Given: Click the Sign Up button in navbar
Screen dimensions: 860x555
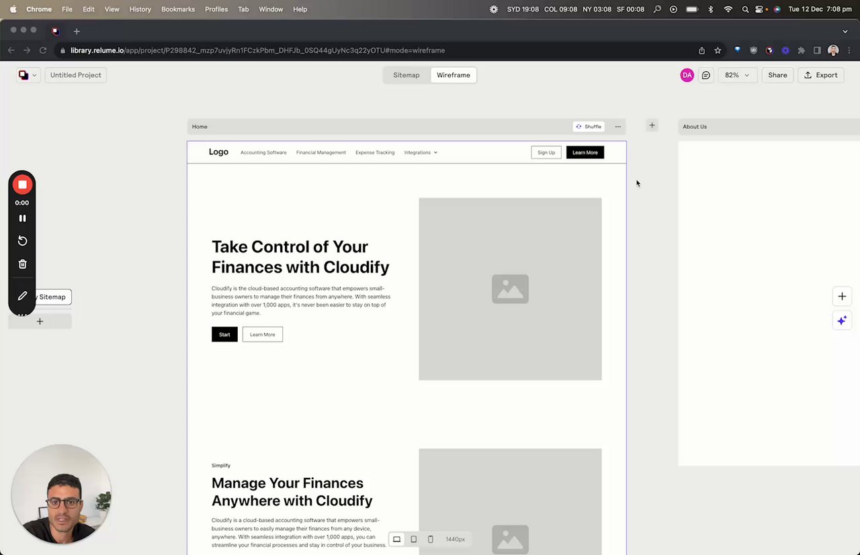Looking at the screenshot, I should click(546, 152).
